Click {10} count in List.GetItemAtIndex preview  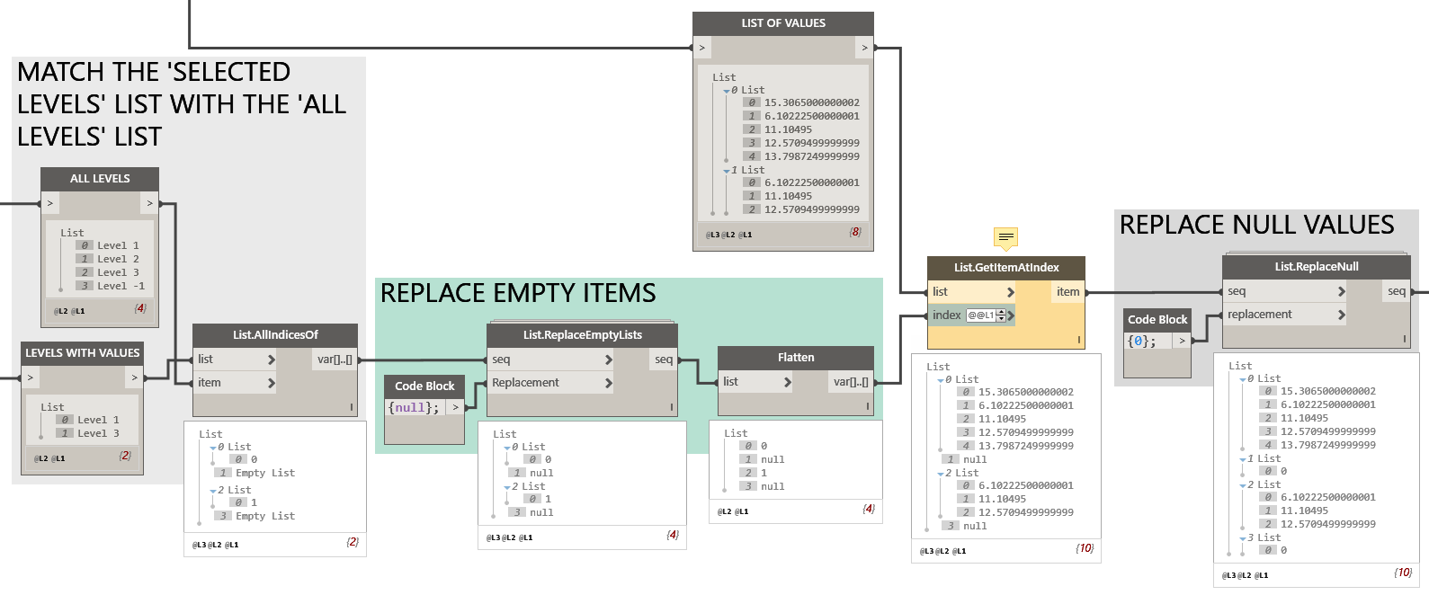point(1085,548)
